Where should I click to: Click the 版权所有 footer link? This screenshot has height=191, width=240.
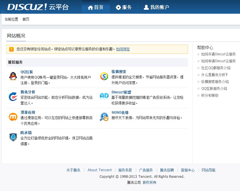tap(149, 182)
